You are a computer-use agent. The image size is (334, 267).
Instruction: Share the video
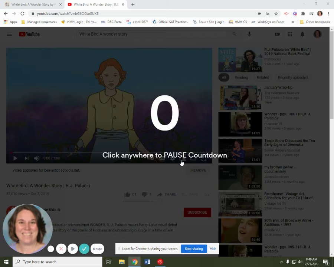tap(167, 194)
